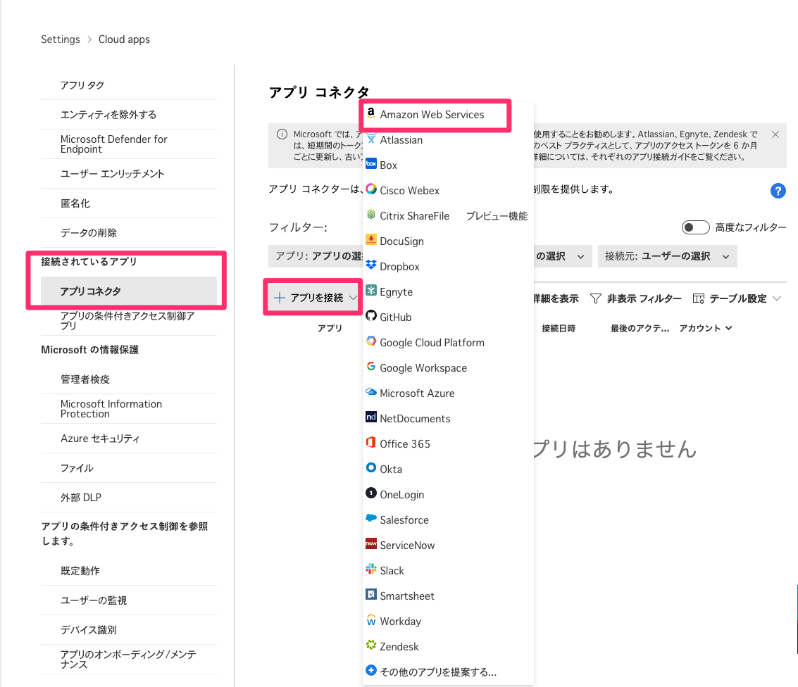The width and height of the screenshot is (798, 687).
Task: Click the Microsoft Azure cloud icon
Action: 371,392
